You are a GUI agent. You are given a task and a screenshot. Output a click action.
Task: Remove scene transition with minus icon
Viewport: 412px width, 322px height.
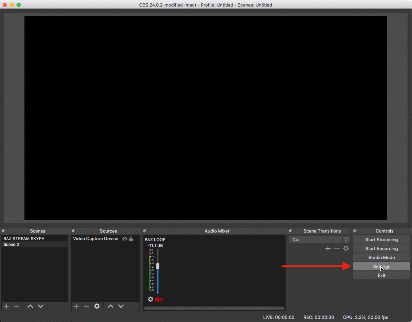click(337, 248)
